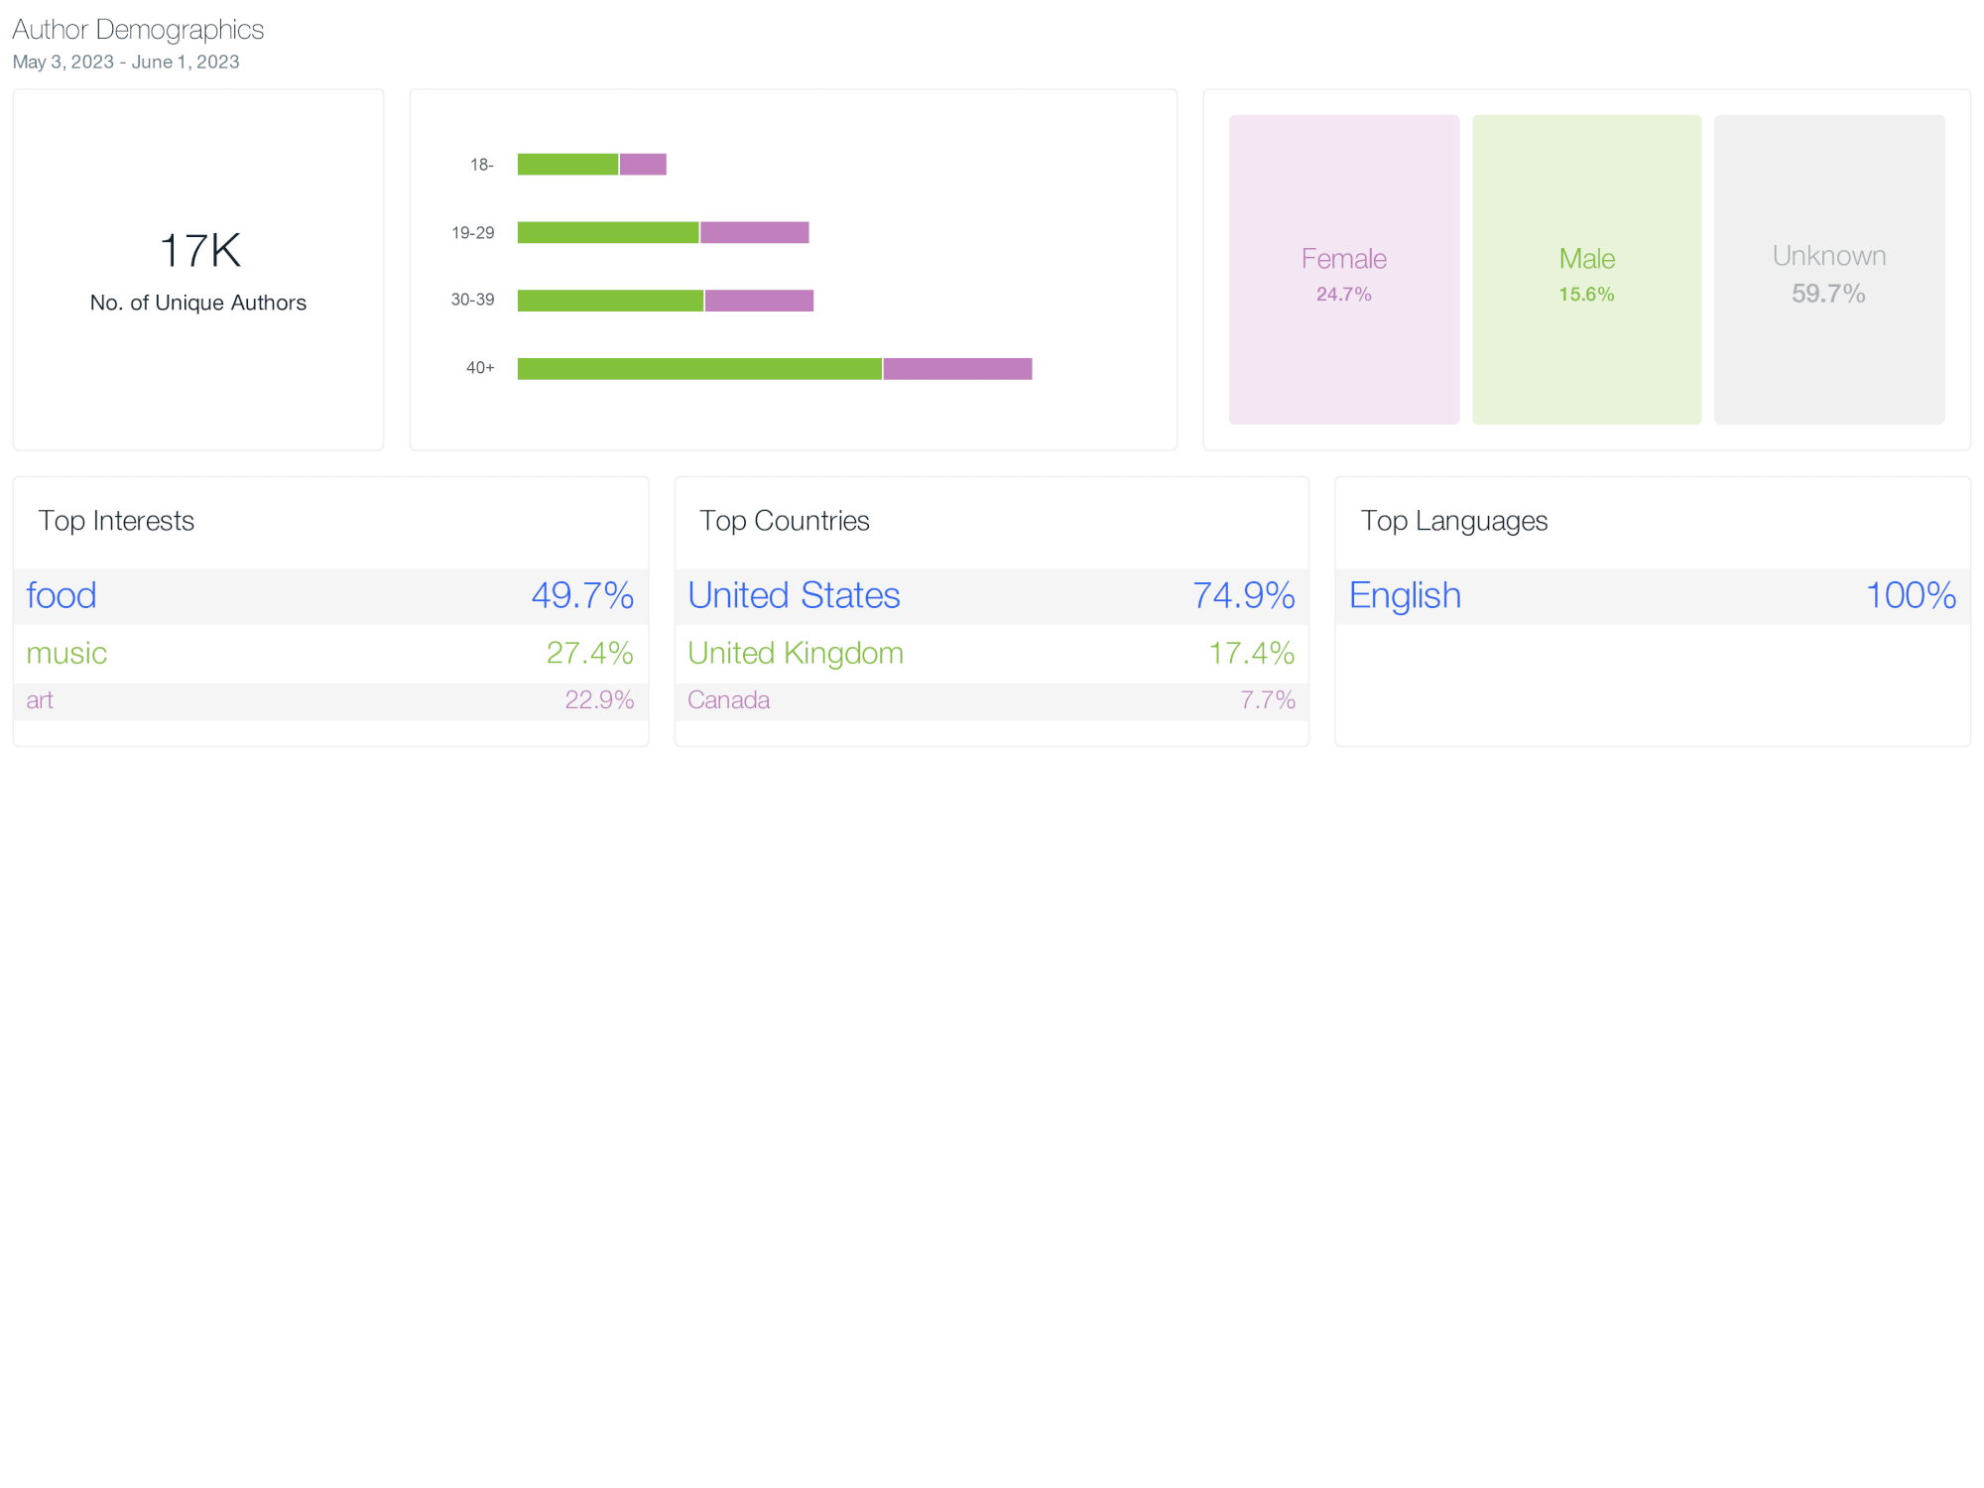Viewport: 1984px width, 1488px height.
Task: Click the Unknown gender tile
Action: coord(1828,270)
